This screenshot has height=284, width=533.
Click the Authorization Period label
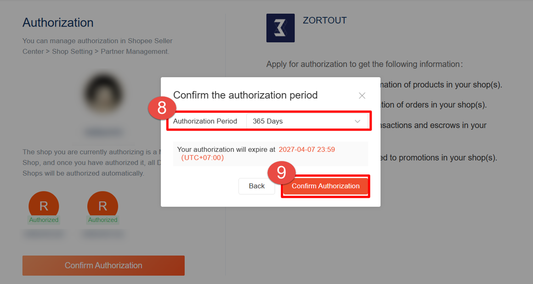click(x=205, y=121)
